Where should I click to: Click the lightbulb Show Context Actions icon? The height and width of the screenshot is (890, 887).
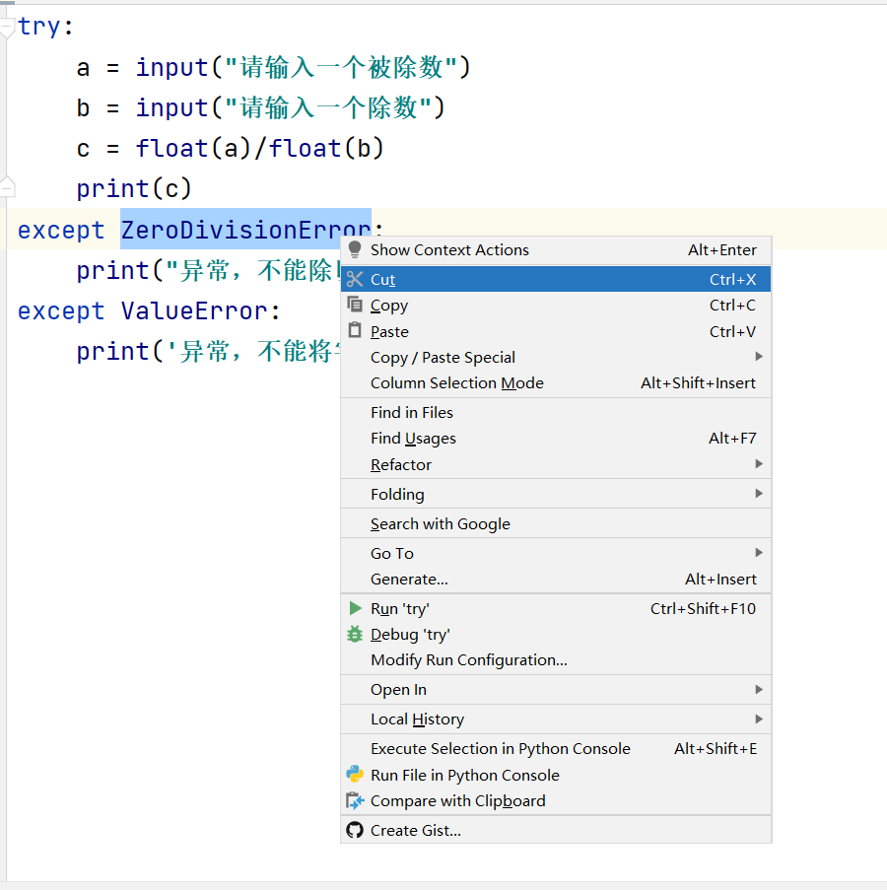point(355,249)
